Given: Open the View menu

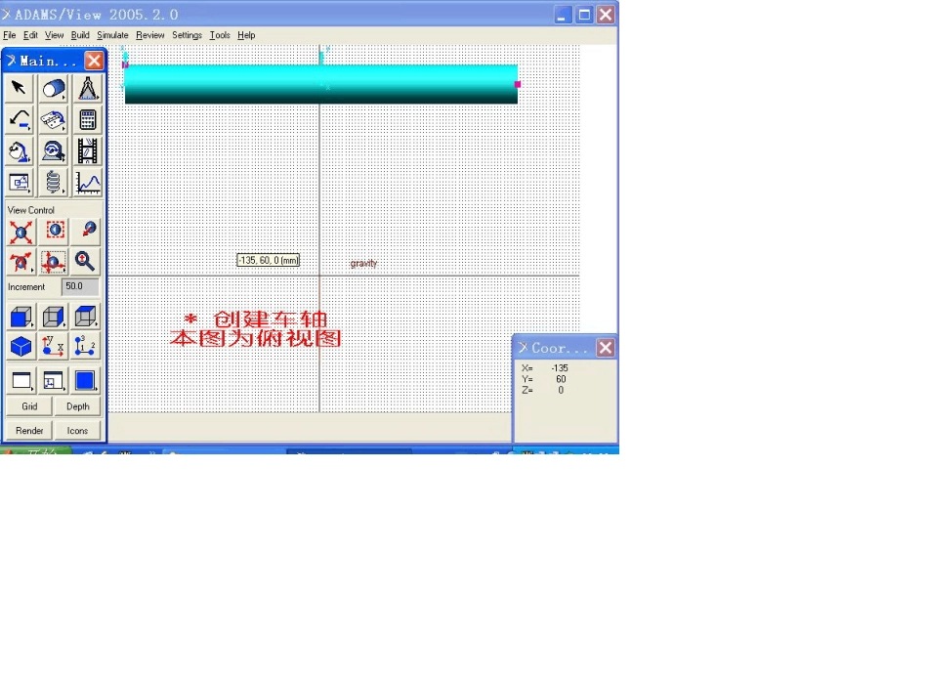Looking at the screenshot, I should [x=55, y=35].
